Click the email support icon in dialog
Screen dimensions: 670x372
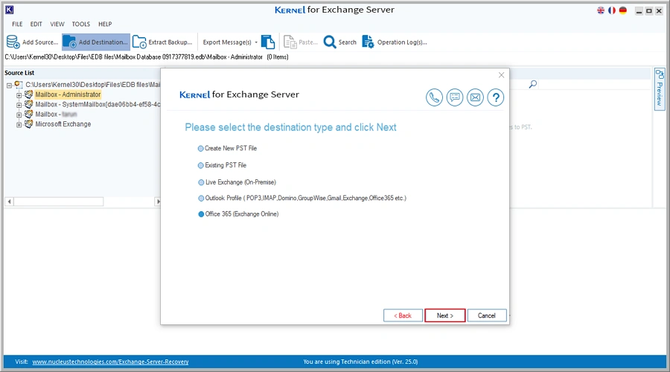tap(475, 97)
